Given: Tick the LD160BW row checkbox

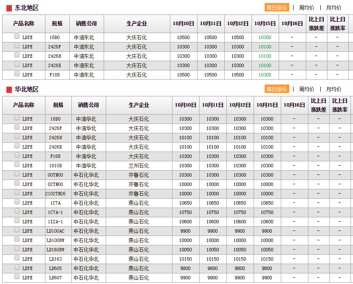Looking at the screenshot, I should 17,248.
